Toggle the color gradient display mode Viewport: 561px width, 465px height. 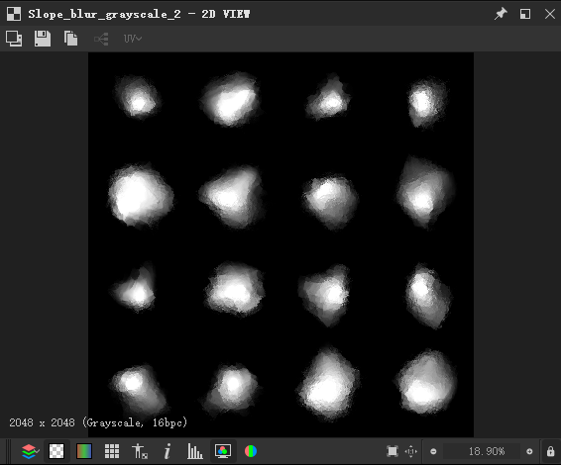tap(84, 451)
